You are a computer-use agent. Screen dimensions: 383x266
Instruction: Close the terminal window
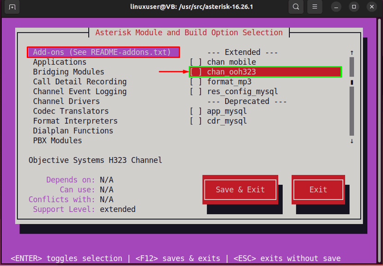(372, 7)
